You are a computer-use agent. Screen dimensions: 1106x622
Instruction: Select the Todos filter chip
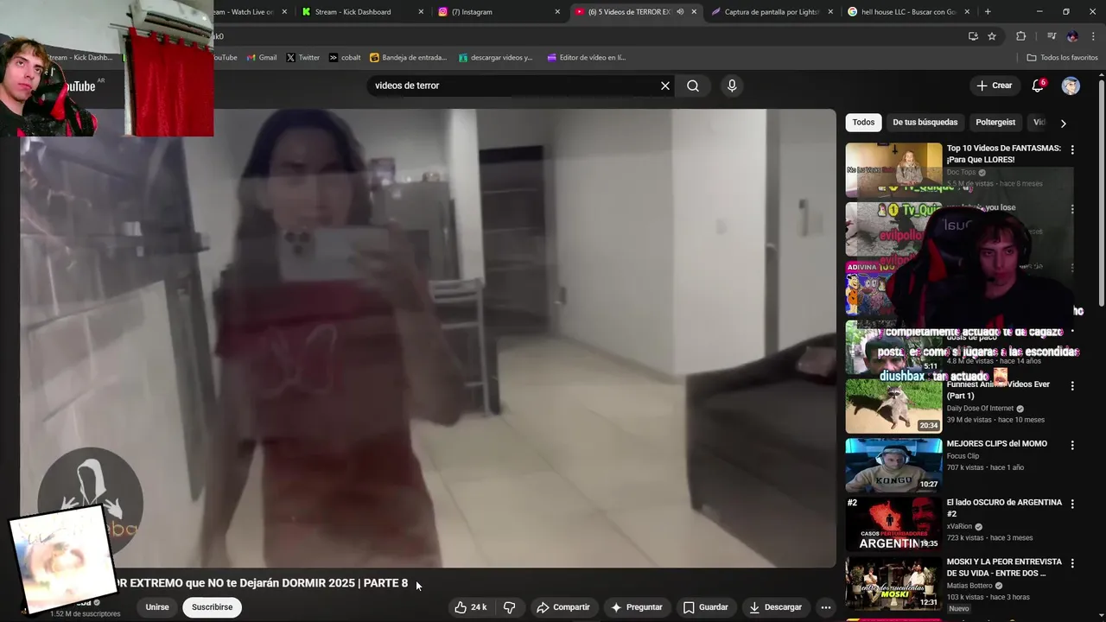pyautogui.click(x=863, y=123)
